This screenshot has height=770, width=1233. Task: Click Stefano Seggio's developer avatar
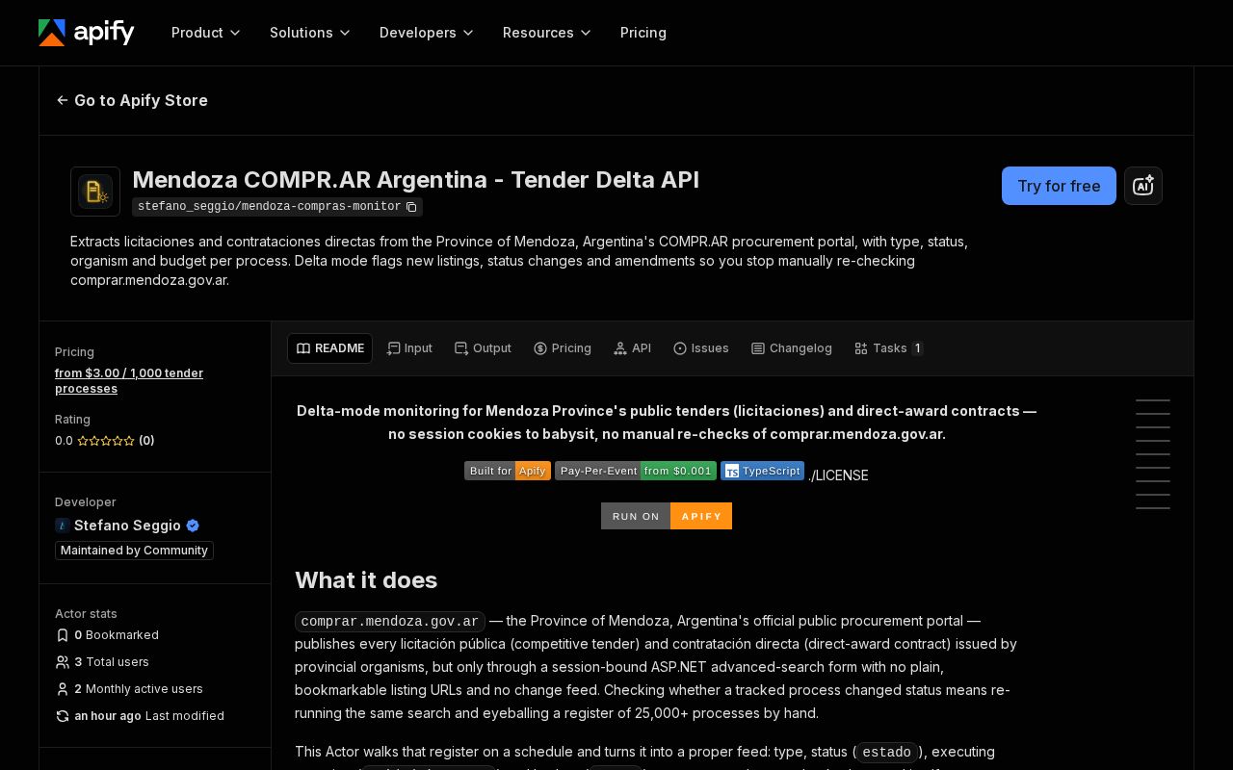click(x=63, y=526)
